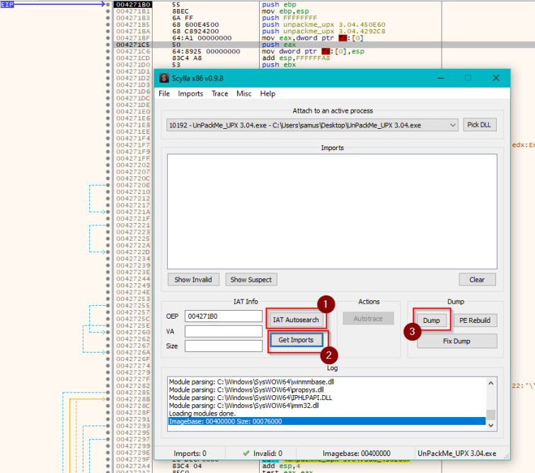Open the File menu in Scylla

(x=164, y=93)
